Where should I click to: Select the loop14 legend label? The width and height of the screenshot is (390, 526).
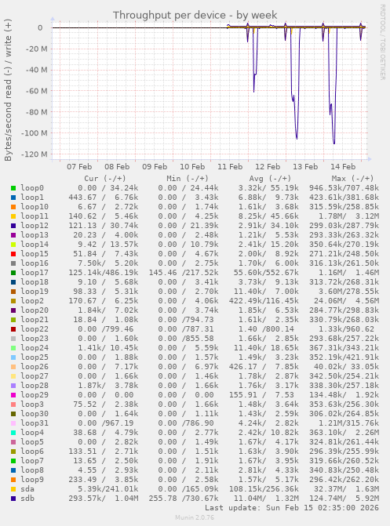click(35, 245)
